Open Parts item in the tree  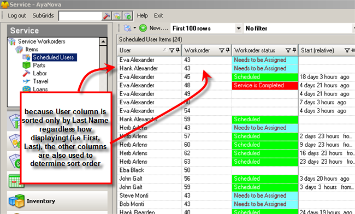[x=39, y=66]
